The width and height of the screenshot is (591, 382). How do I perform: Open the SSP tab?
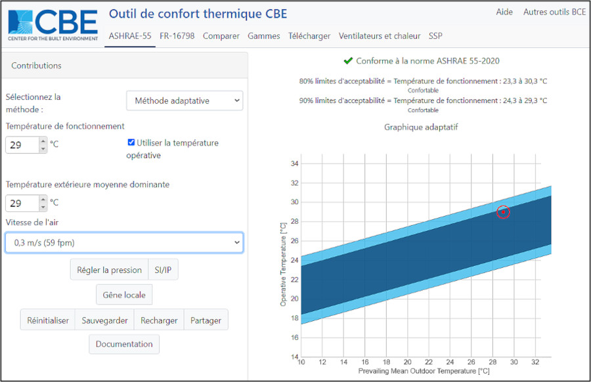[x=435, y=36]
